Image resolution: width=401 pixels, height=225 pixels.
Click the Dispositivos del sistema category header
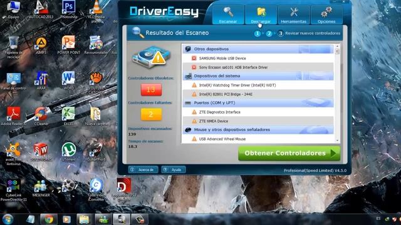[258, 76]
